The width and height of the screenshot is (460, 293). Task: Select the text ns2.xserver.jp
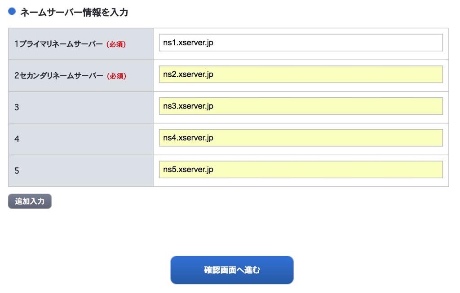click(x=188, y=74)
